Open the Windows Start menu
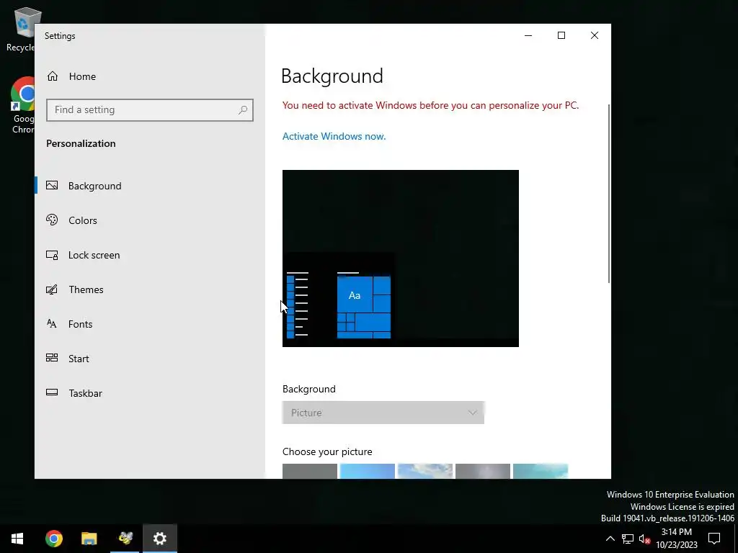 point(17,539)
